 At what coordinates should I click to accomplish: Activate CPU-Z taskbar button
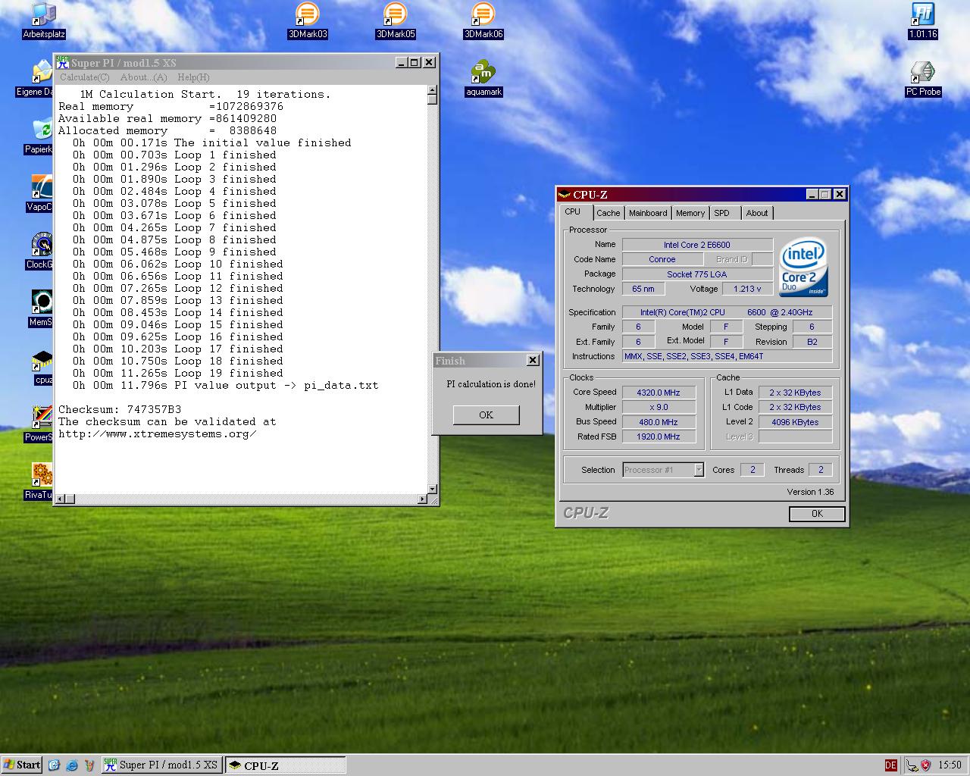[285, 765]
